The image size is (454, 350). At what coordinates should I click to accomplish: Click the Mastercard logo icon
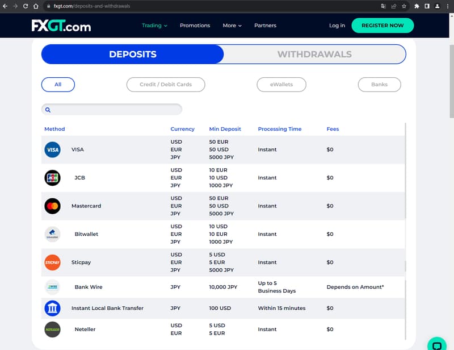tap(52, 206)
